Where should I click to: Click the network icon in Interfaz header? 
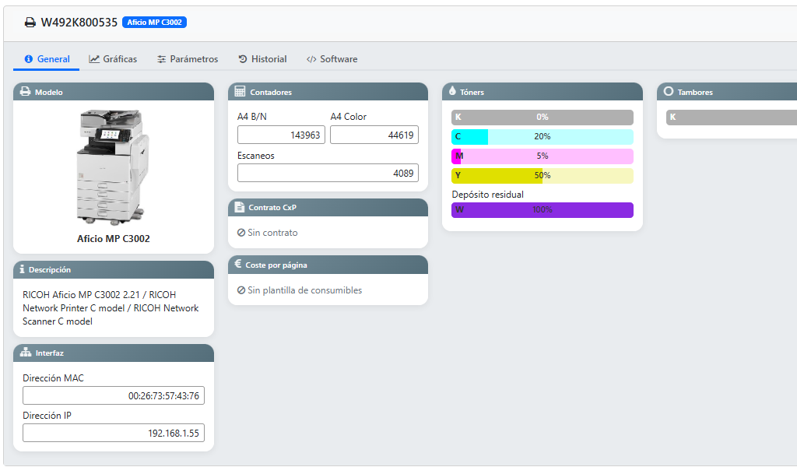point(26,352)
